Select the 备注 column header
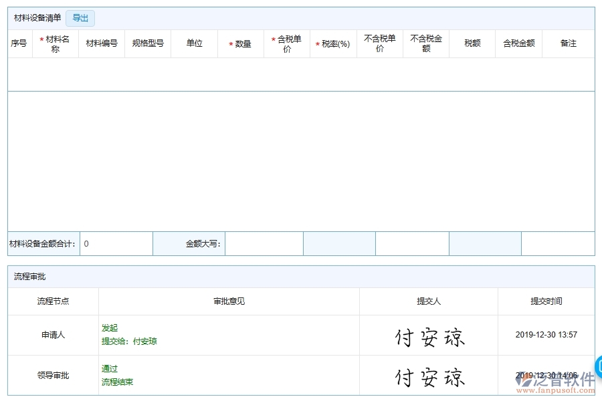The image size is (602, 401). coord(567,43)
